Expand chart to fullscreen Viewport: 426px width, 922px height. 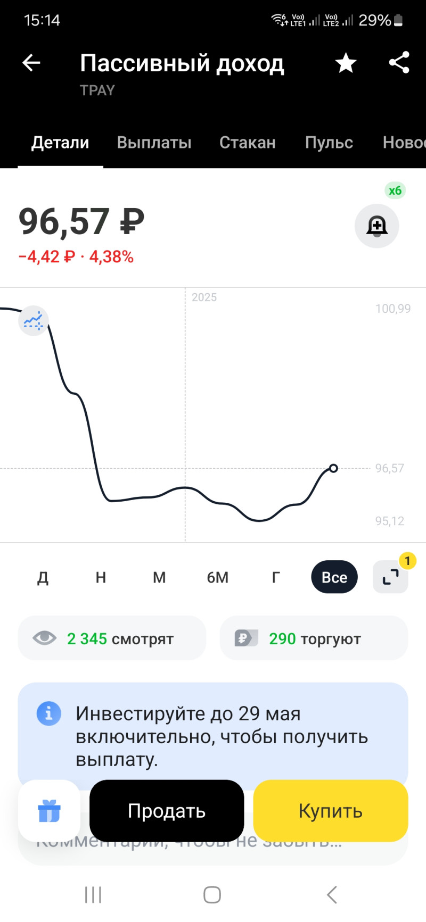pyautogui.click(x=390, y=577)
